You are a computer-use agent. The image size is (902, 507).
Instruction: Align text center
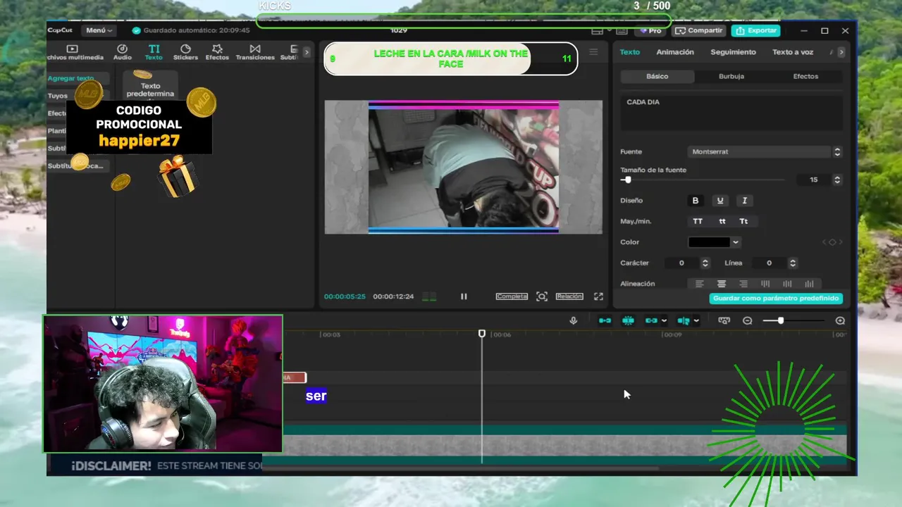point(722,284)
